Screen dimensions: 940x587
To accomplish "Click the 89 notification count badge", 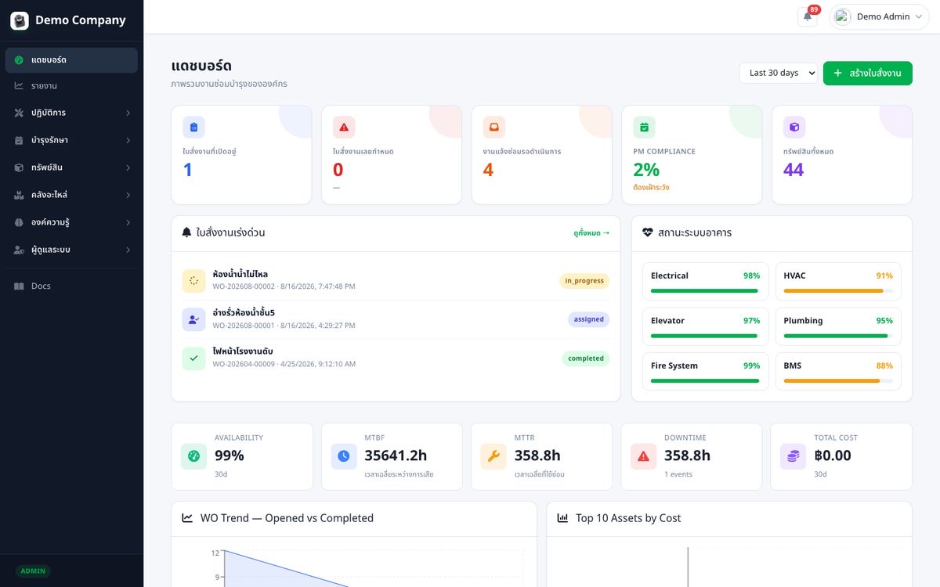I will tap(814, 9).
